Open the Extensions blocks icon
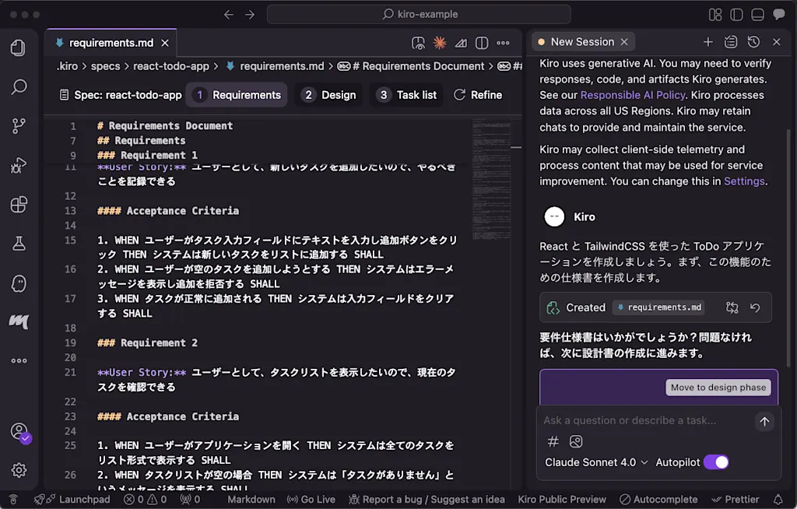The image size is (797, 509). [x=19, y=205]
